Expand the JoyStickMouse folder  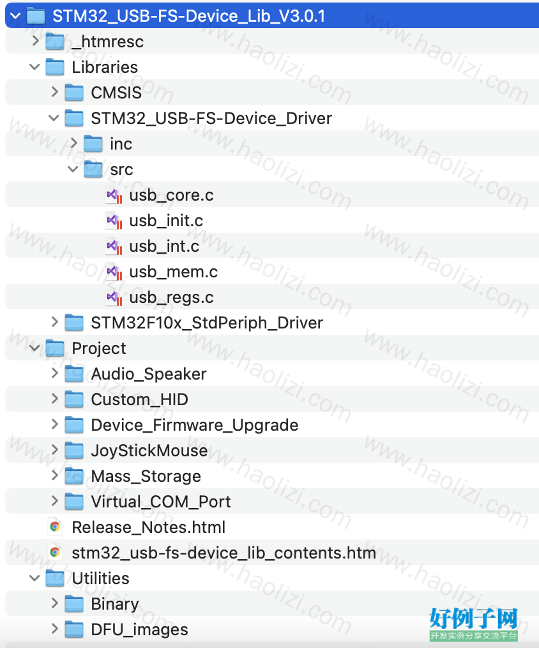click(54, 450)
